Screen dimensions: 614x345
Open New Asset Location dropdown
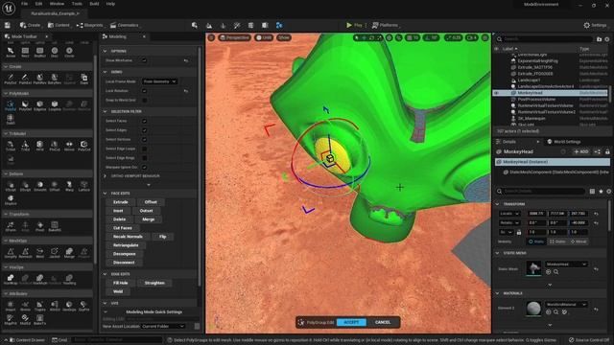(x=163, y=326)
